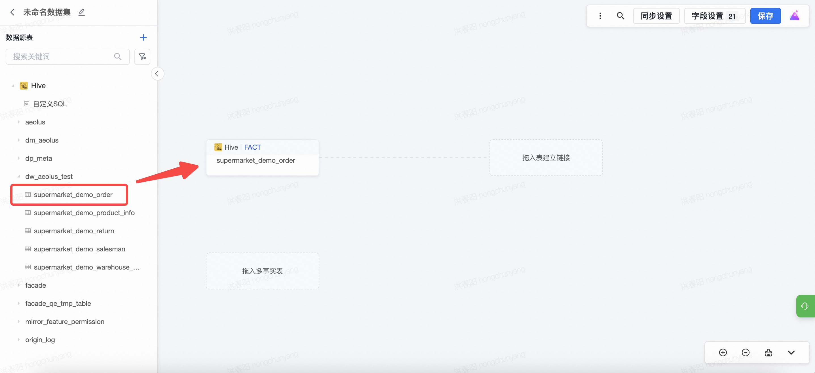Collapse the dw_aeolus_test database node
Image resolution: width=815 pixels, height=373 pixels.
19,176
